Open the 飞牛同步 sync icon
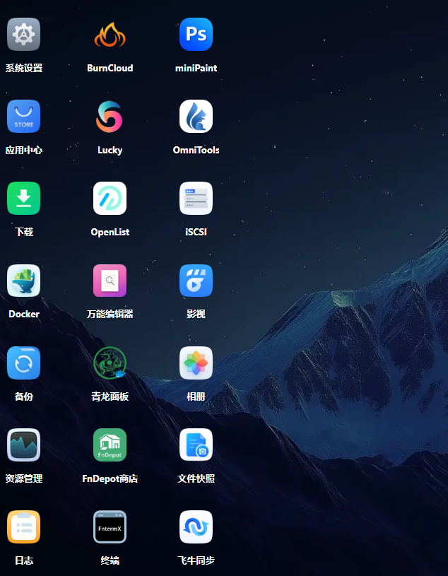The height and width of the screenshot is (576, 448). (x=196, y=527)
